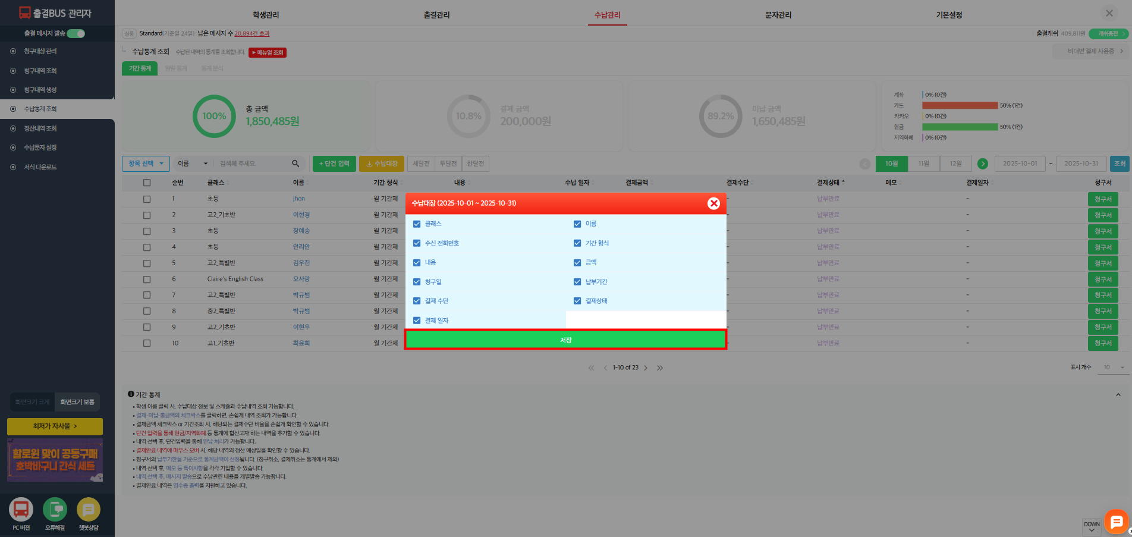
Task: Open the 이름 search type dropdown
Action: [193, 164]
